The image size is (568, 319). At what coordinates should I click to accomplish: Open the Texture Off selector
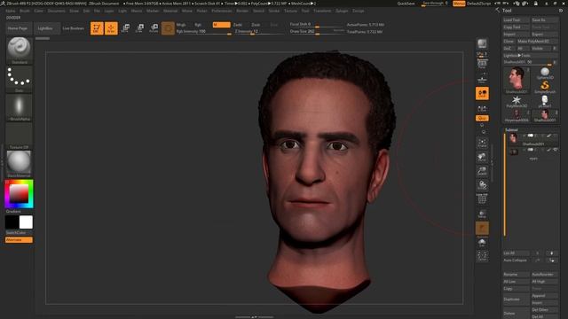[x=19, y=136]
